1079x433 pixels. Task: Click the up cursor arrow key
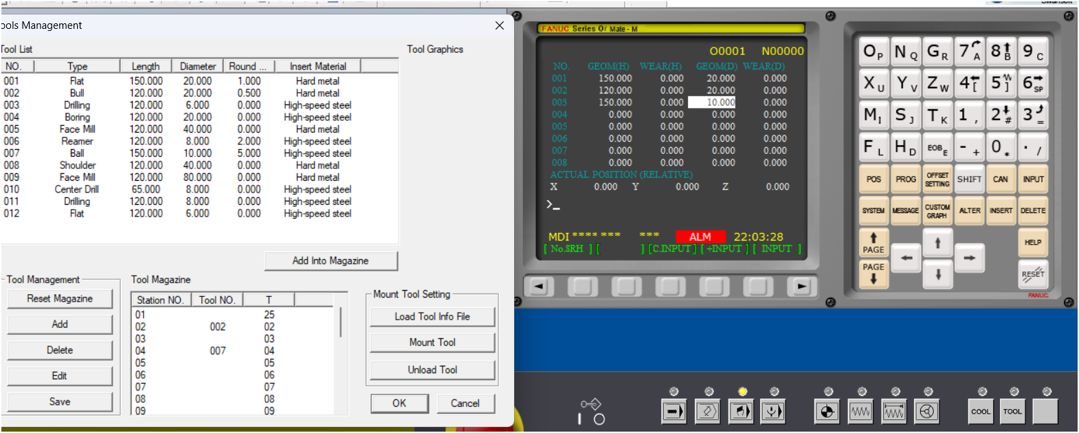tap(937, 243)
